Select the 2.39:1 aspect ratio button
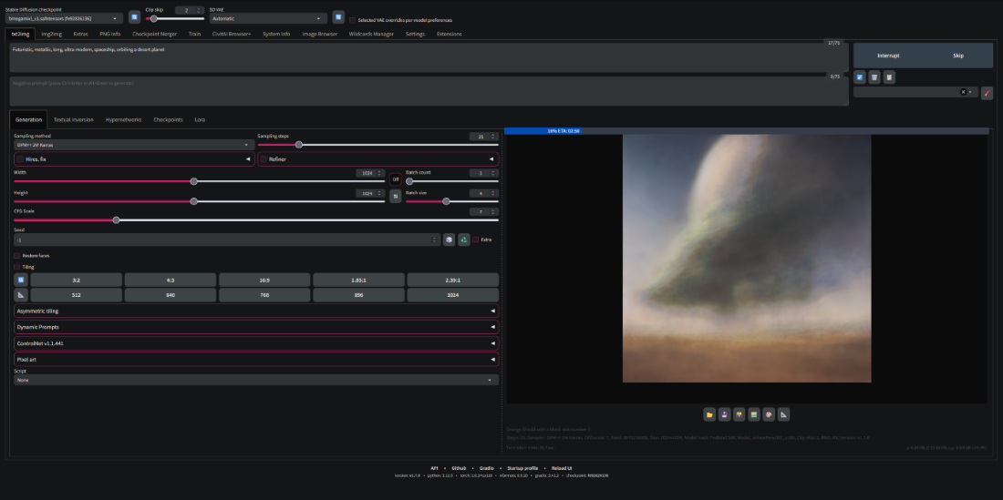1003x500 pixels. tap(453, 280)
